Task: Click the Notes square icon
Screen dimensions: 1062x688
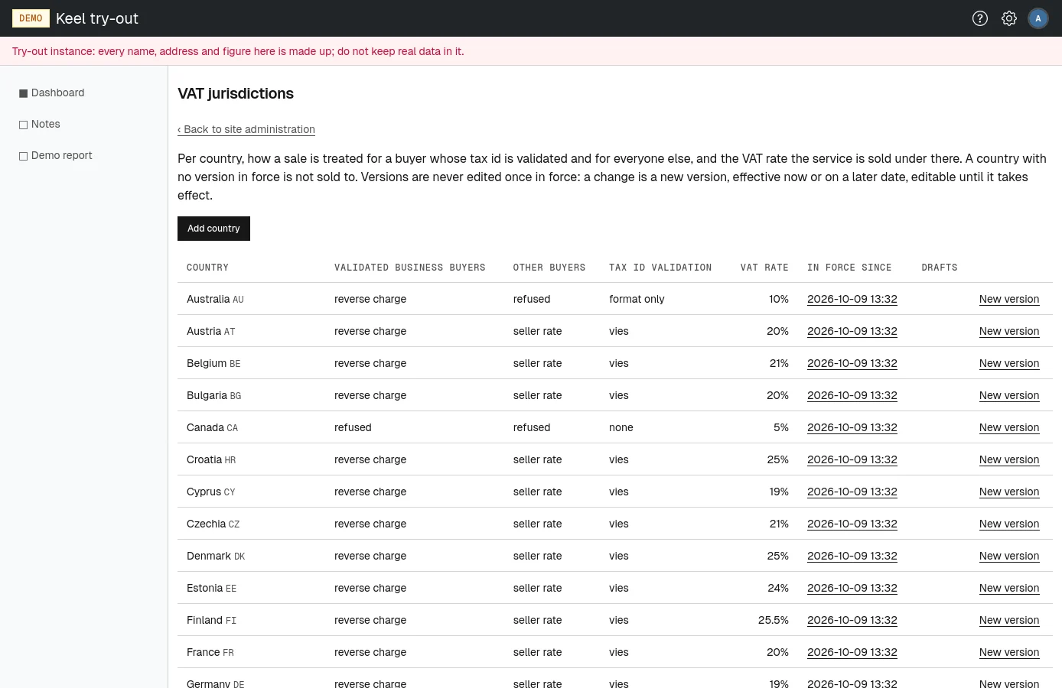Action: pos(23,125)
